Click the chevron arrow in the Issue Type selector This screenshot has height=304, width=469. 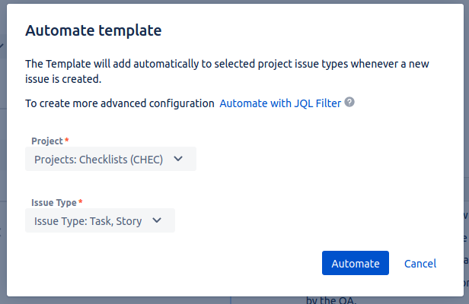coord(158,220)
